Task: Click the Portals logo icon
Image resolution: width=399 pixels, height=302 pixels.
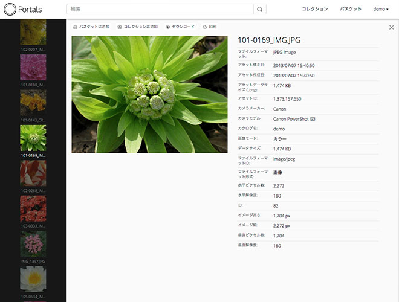Action: click(10, 10)
